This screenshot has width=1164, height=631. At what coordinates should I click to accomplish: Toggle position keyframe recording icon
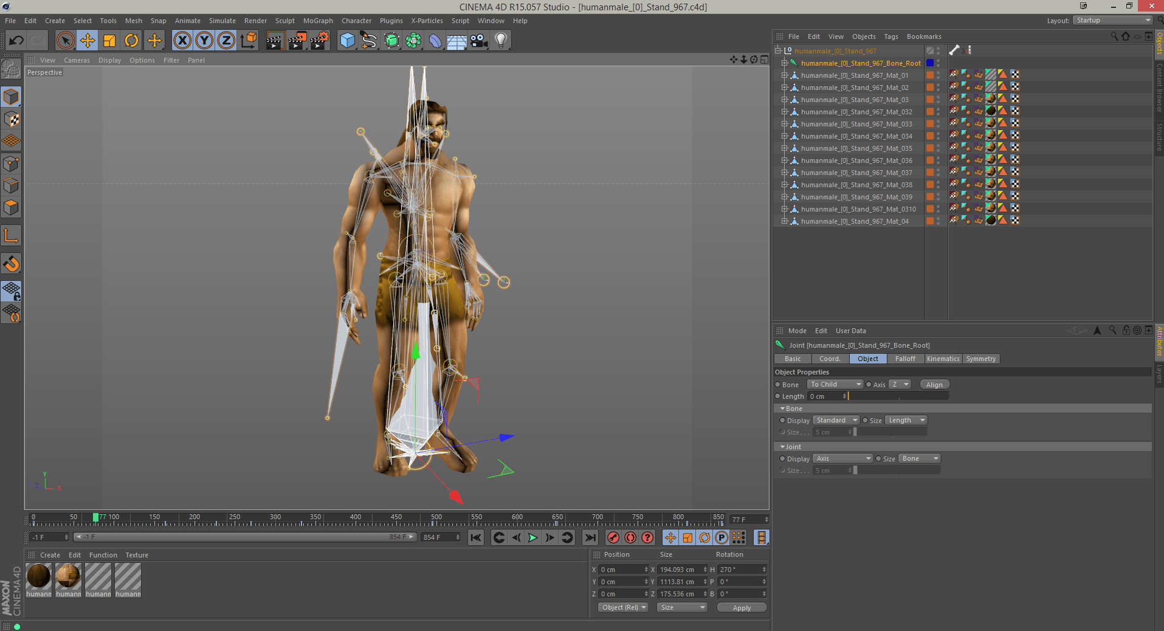coord(670,537)
